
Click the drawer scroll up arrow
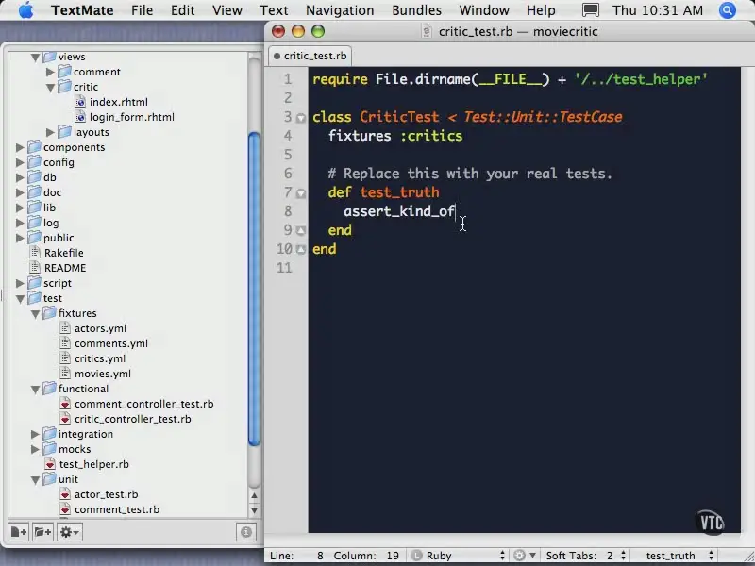pyautogui.click(x=254, y=495)
